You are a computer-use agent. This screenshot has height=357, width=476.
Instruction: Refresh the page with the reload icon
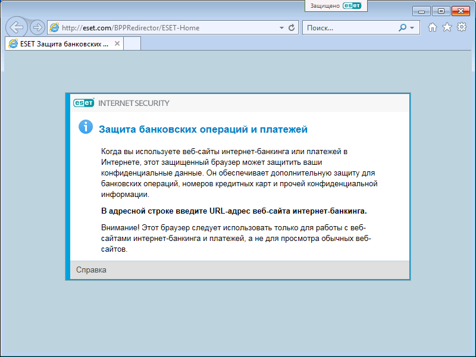[x=292, y=28]
